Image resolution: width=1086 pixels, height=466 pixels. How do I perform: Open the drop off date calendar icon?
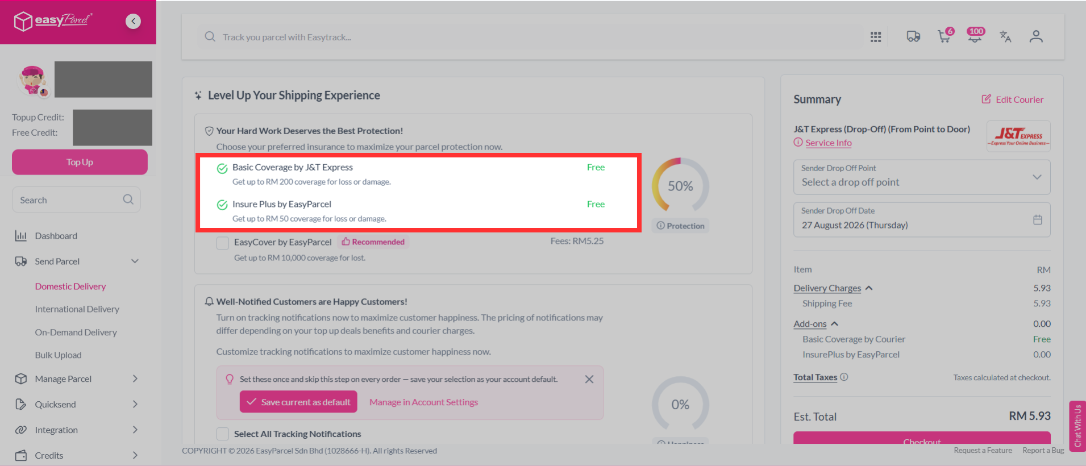[x=1038, y=219]
